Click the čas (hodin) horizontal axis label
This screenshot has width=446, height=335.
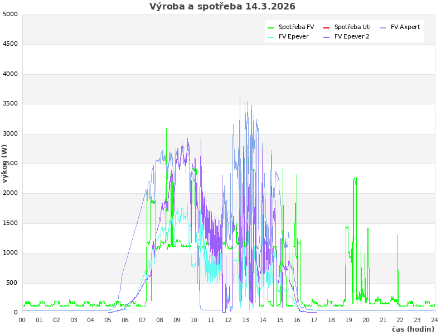tap(413, 329)
